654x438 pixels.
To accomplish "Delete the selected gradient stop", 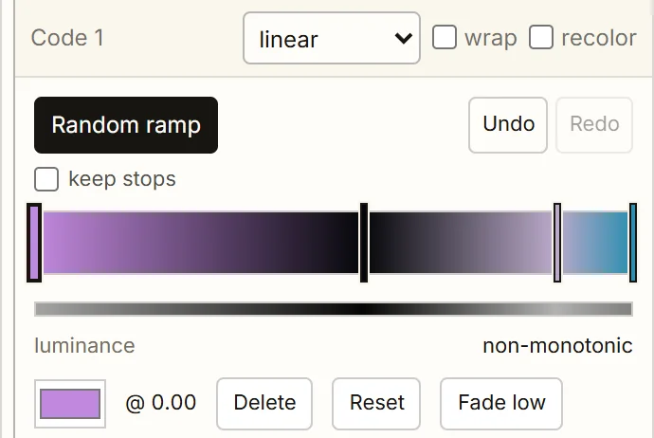I will [x=264, y=404].
